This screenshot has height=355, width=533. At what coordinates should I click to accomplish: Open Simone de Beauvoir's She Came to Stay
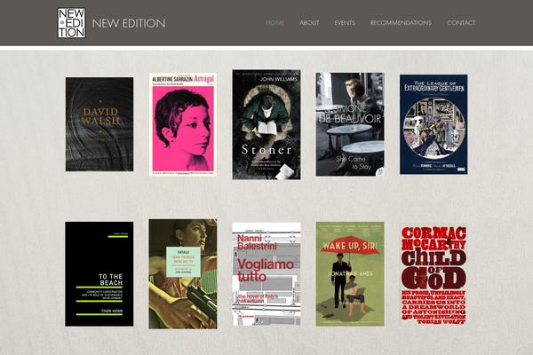[x=350, y=124]
